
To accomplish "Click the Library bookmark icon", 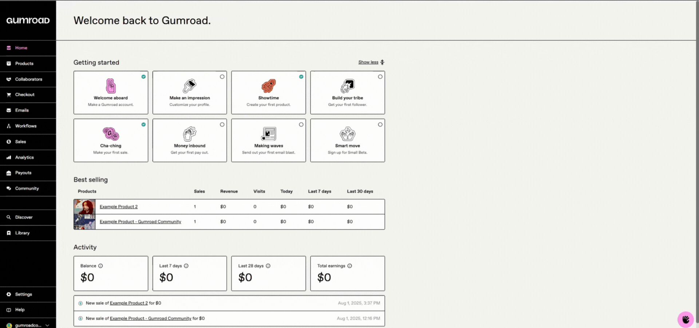I will 9,233.
